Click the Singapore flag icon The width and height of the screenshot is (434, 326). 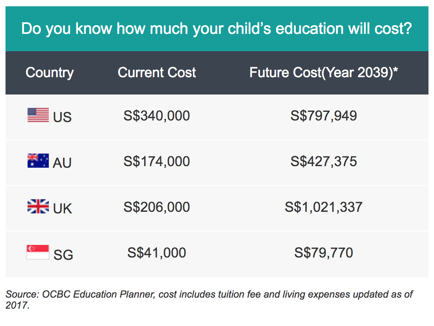[38, 252]
